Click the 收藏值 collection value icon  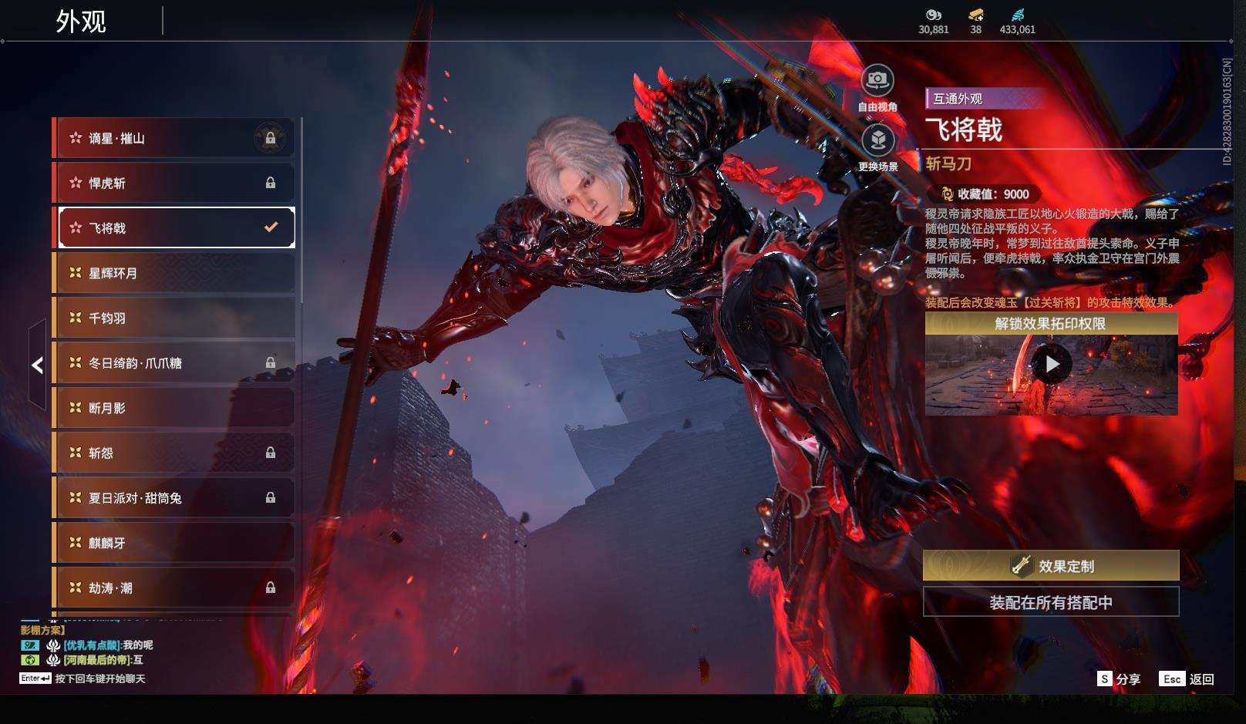click(x=948, y=194)
